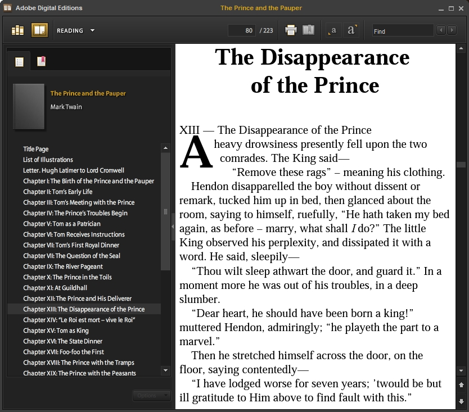Go to Chapter III: Tom's Meeting with the Prince
This screenshot has width=469, height=412.
click(79, 202)
